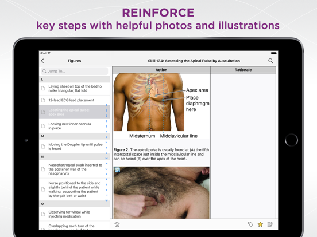The width and height of the screenshot is (317, 237).
Task: Jump to index letter H
Action: pyautogui.click(x=107, y=143)
